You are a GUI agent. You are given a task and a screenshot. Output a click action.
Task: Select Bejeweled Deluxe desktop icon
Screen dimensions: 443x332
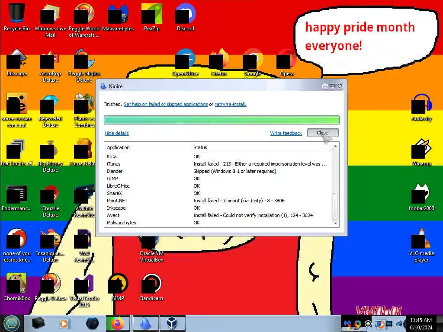coord(50,111)
